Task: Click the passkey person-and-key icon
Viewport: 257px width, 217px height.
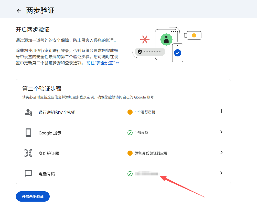Action: (x=28, y=112)
